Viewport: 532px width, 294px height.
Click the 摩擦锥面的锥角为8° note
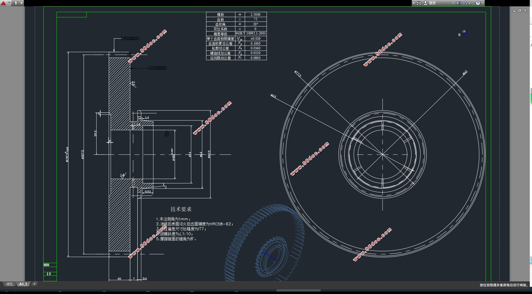click(177, 239)
